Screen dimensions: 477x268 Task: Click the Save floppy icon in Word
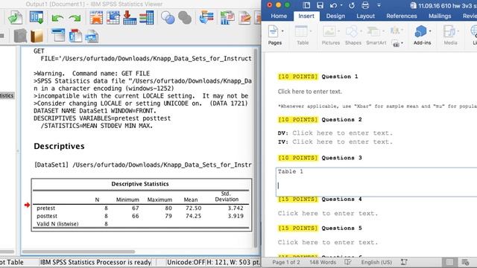(320, 5)
